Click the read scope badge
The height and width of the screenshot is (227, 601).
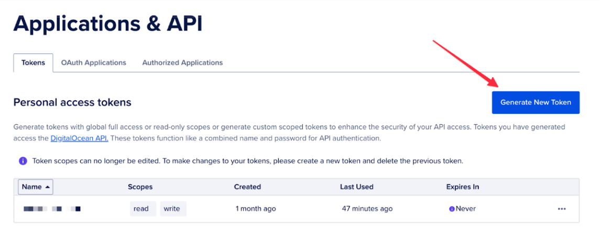click(x=141, y=209)
